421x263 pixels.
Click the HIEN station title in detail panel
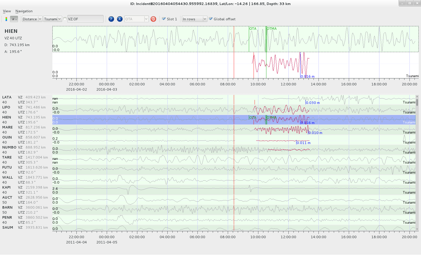tap(11, 31)
